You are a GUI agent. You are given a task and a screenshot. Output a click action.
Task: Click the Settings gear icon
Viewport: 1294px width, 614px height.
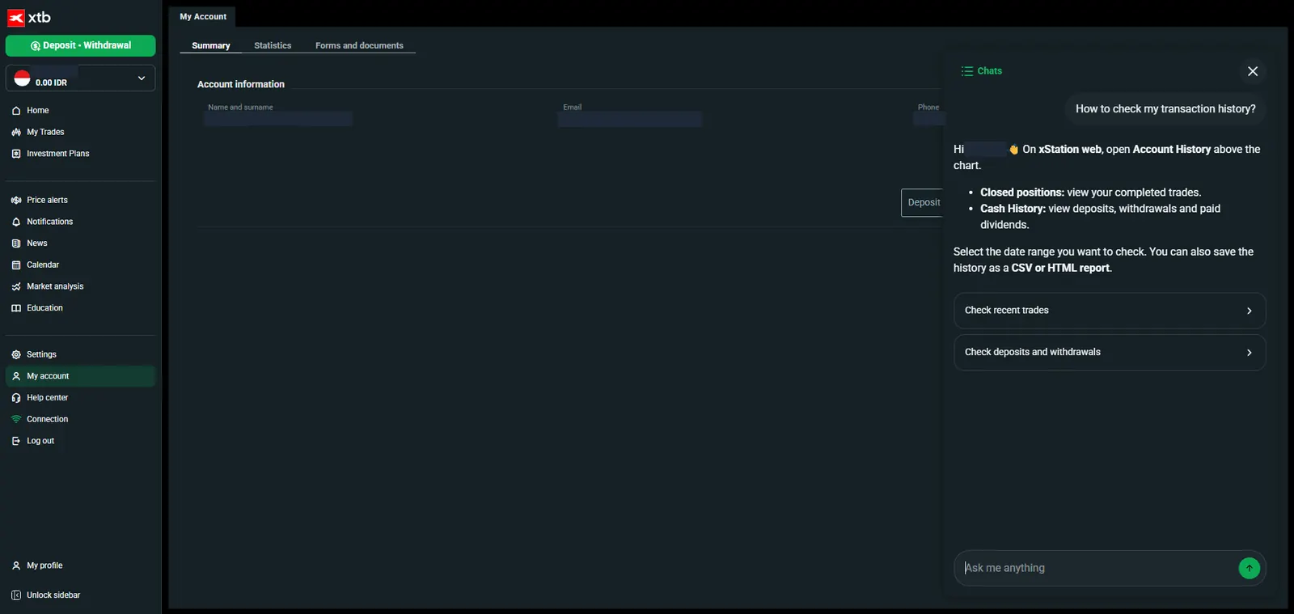pyautogui.click(x=16, y=354)
